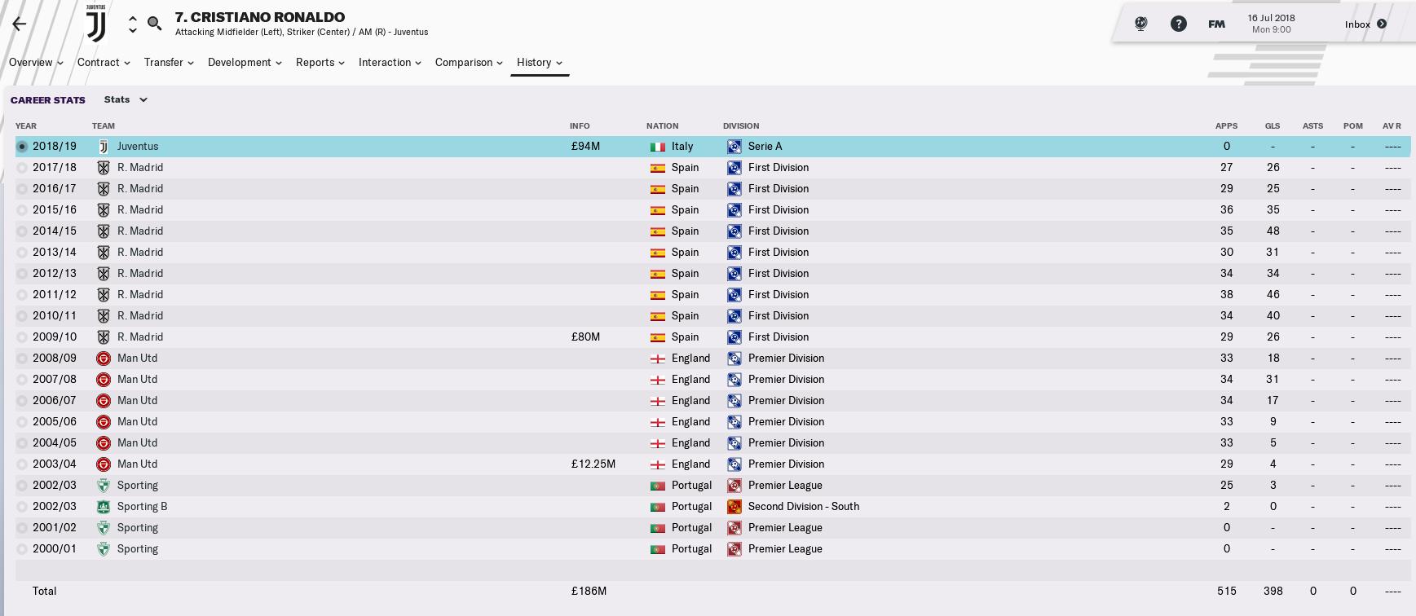Click the help question mark icon

pyautogui.click(x=1178, y=24)
